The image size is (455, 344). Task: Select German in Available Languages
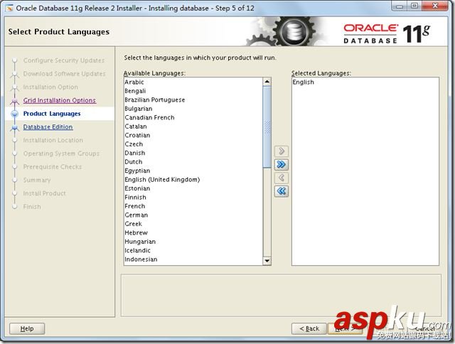tap(136, 215)
